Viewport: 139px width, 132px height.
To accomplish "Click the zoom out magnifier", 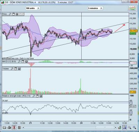I will [x=130, y=127].
